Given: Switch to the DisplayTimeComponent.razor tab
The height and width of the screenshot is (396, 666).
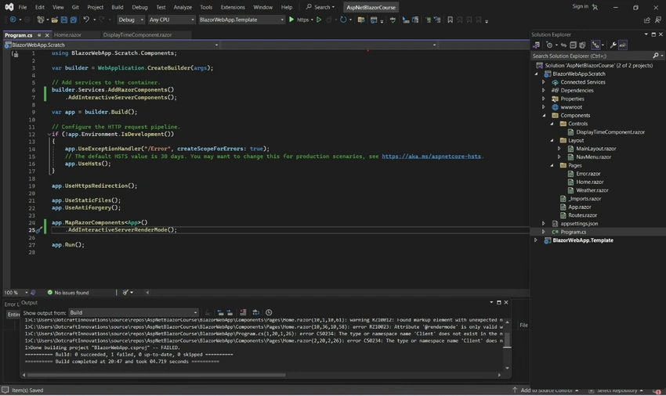Looking at the screenshot, I should 138,34.
